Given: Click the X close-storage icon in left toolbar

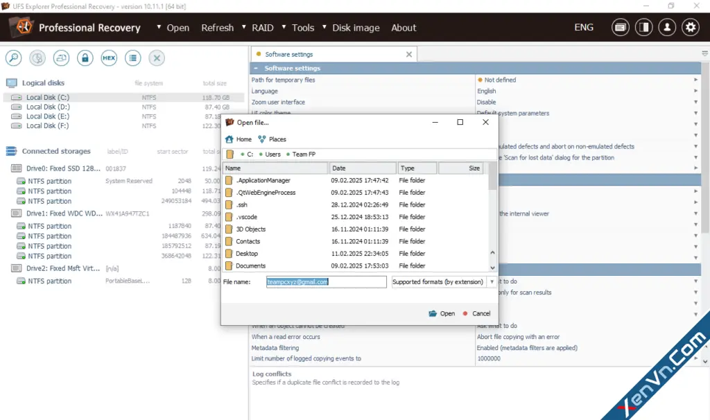Looking at the screenshot, I should click(x=157, y=58).
